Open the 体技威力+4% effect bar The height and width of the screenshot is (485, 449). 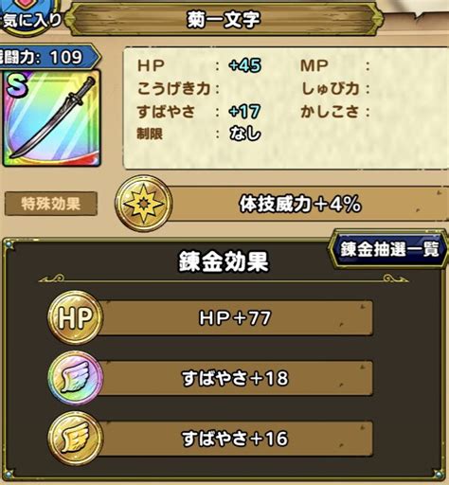(x=300, y=204)
